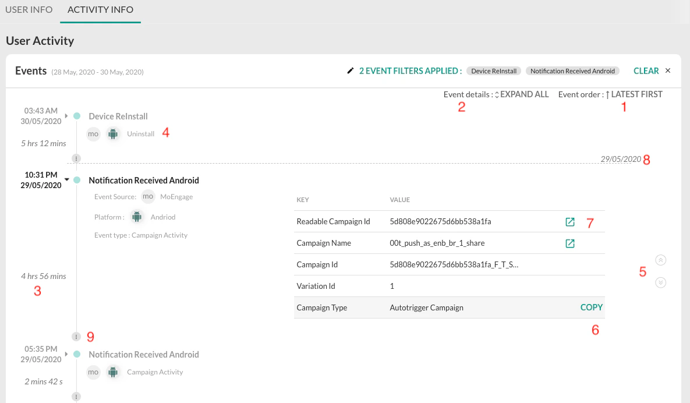Image resolution: width=690 pixels, height=403 pixels.
Task: Click the Variation Id row
Action: click(450, 286)
